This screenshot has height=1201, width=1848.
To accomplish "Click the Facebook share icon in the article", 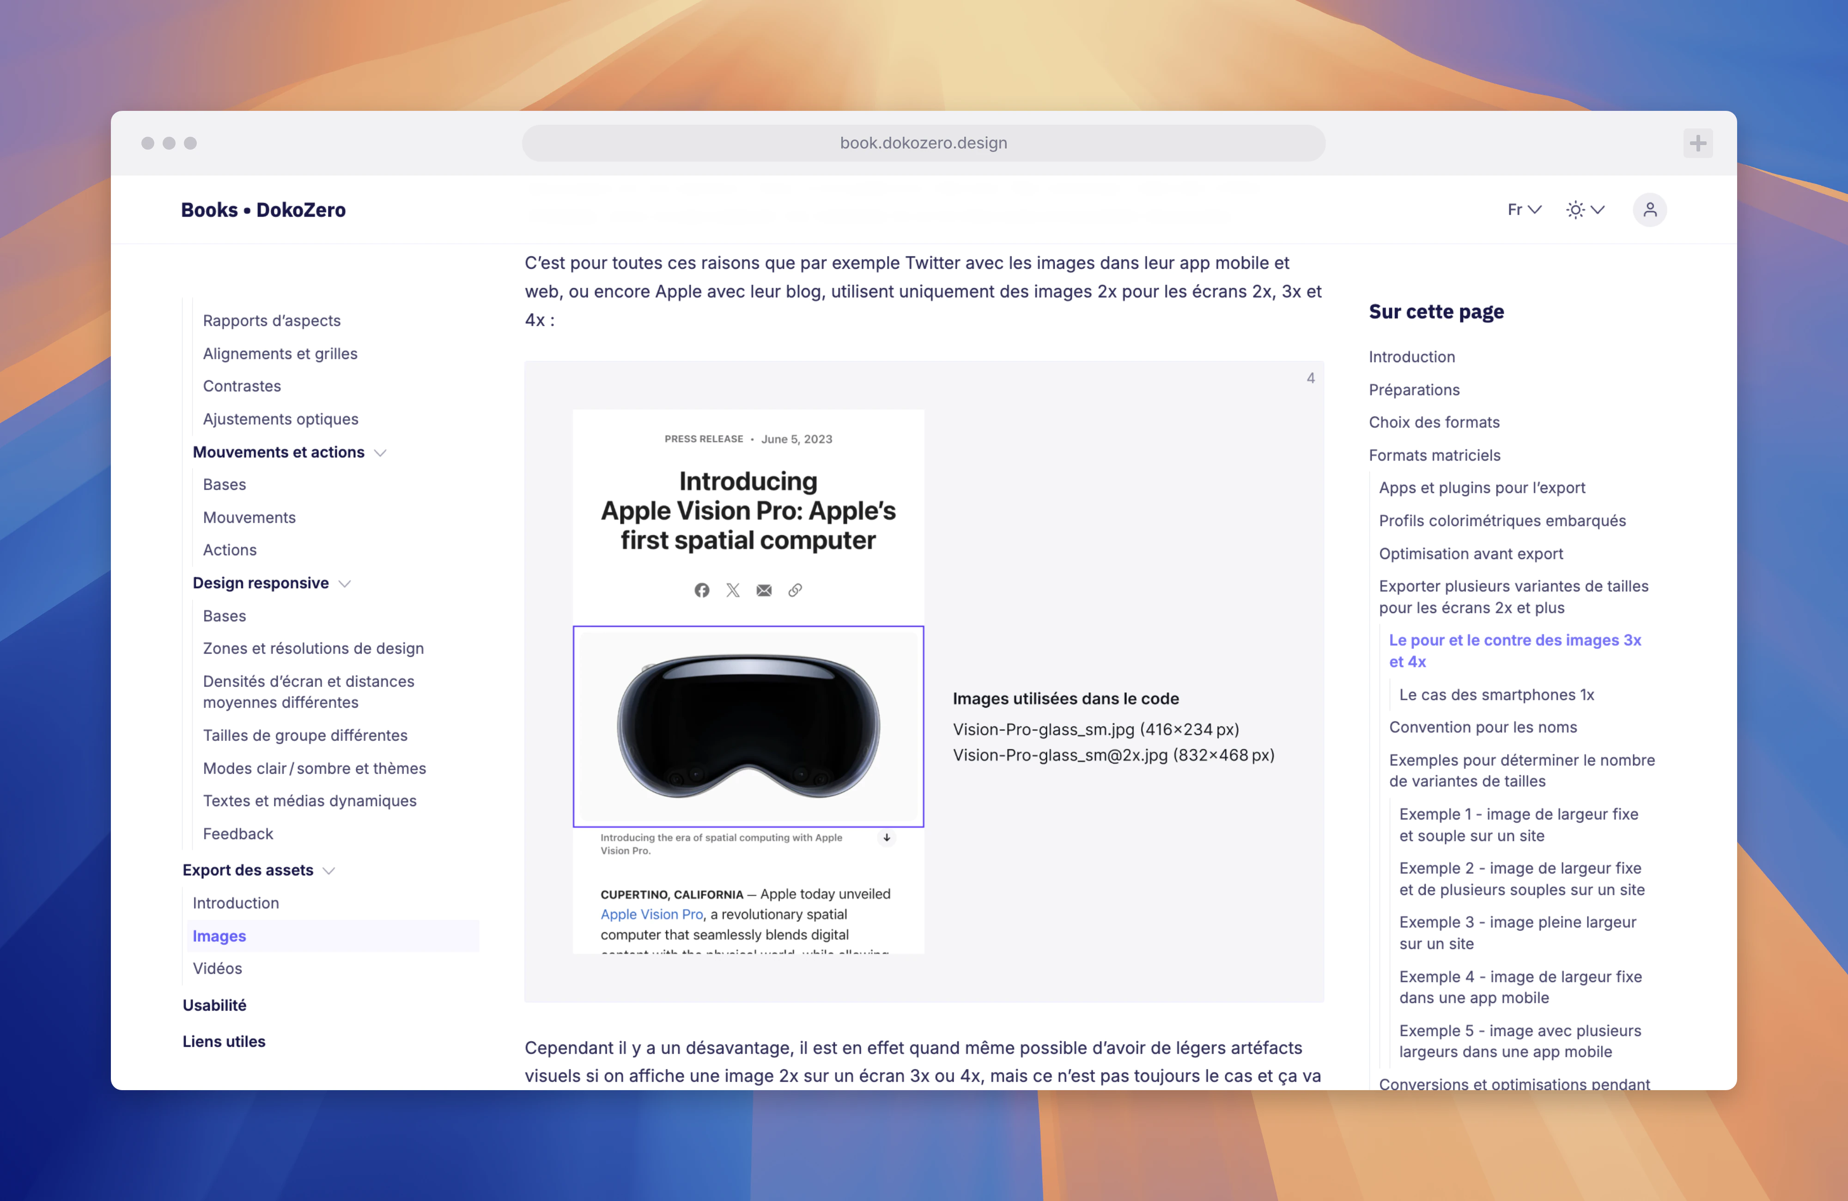I will pyautogui.click(x=701, y=590).
